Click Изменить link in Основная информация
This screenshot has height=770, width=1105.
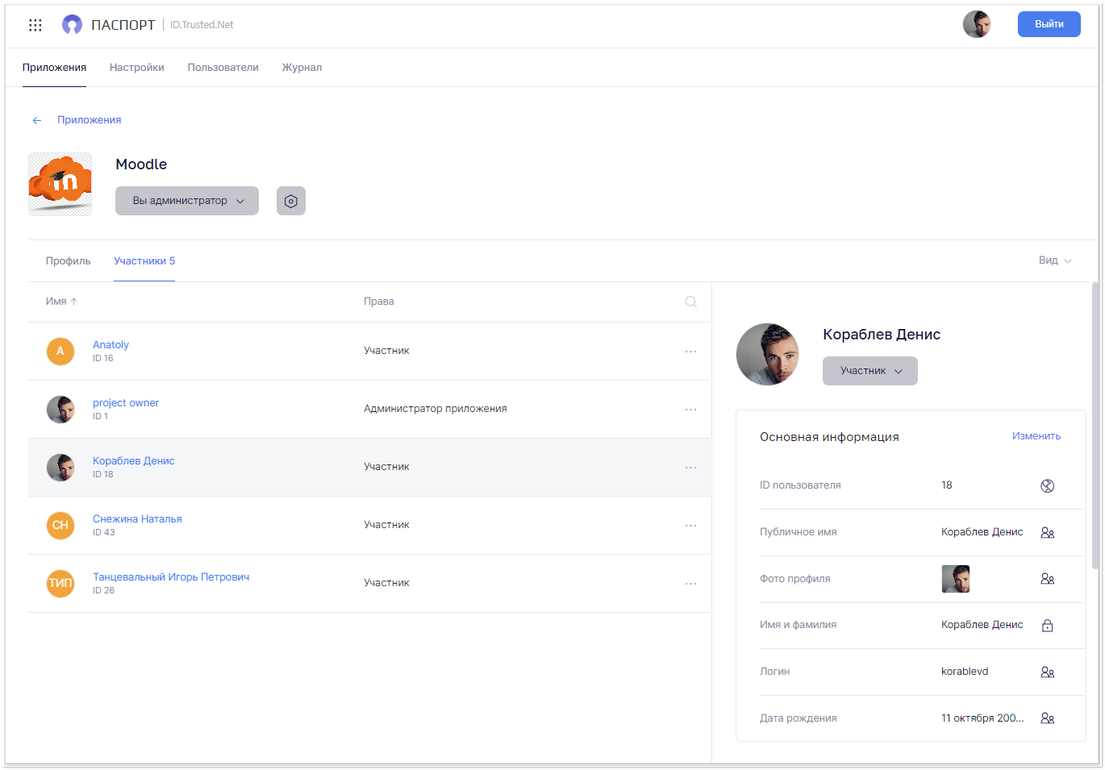[x=1036, y=436]
